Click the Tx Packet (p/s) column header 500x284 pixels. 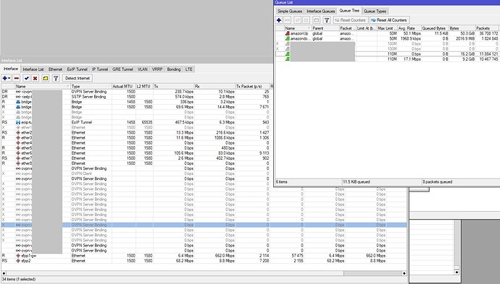tap(252, 86)
